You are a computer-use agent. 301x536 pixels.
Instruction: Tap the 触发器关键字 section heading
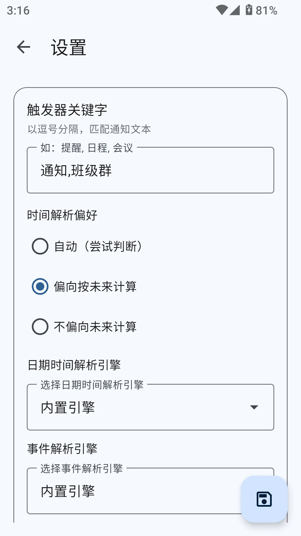click(x=67, y=110)
